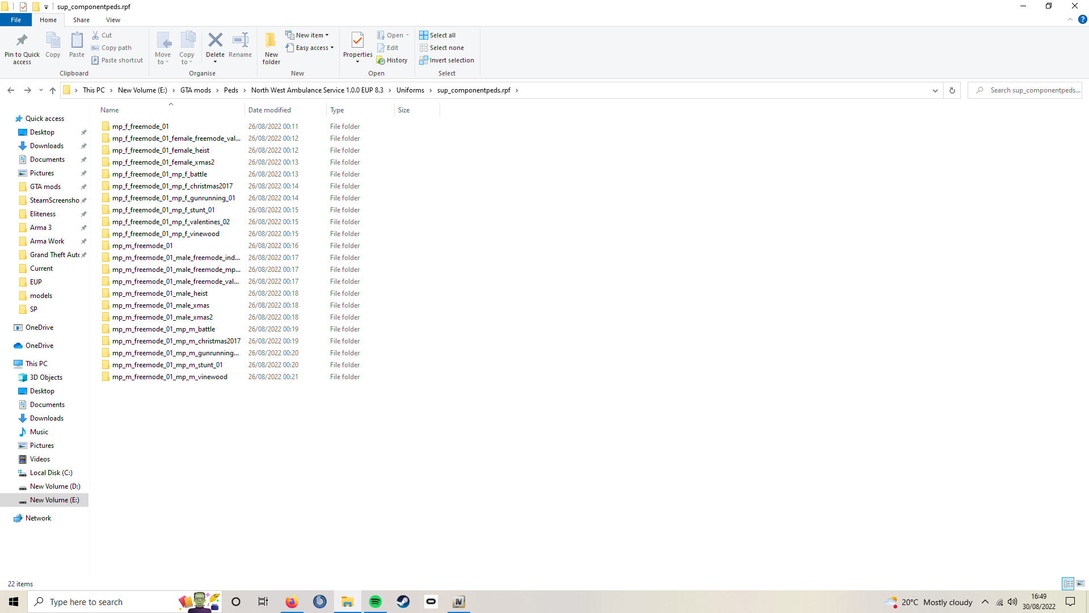Expand the New item dropdown
The height and width of the screenshot is (613, 1089).
coord(307,35)
